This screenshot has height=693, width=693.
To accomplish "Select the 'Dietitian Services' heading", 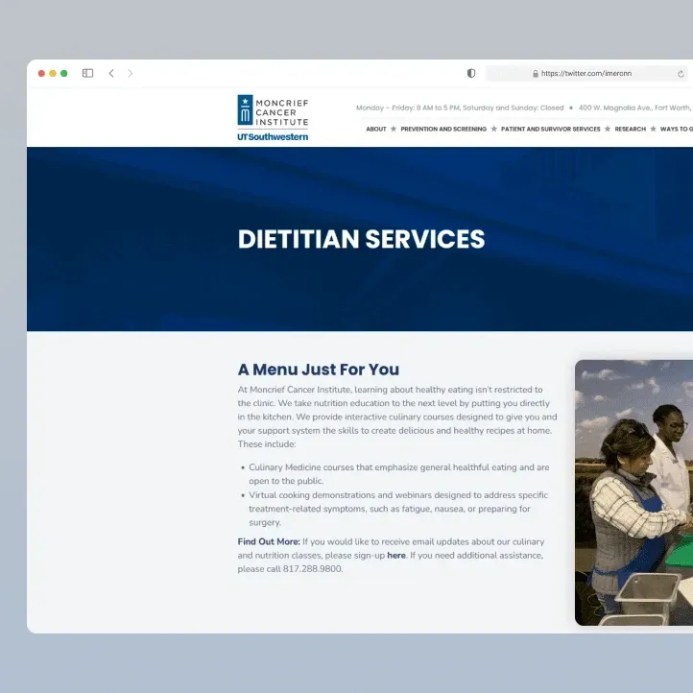I will 361,239.
